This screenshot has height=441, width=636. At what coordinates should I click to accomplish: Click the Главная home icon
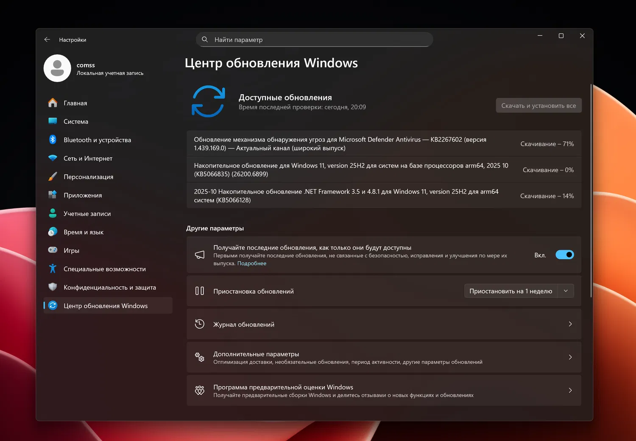(53, 103)
